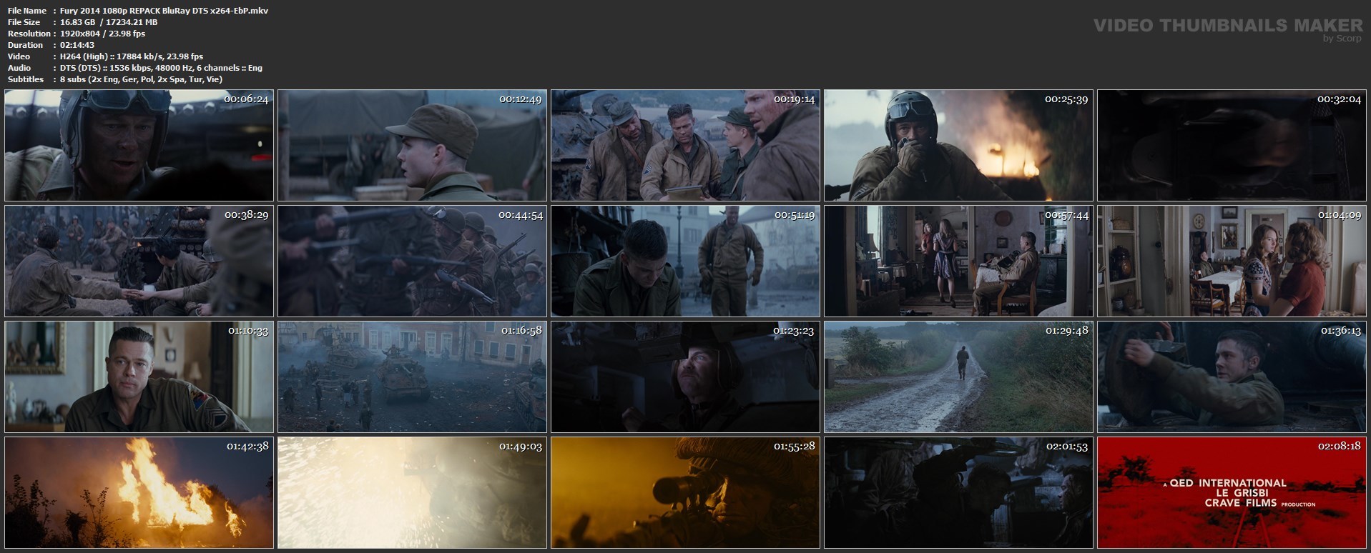This screenshot has width=1371, height=553.
Task: Select the bright white frame at 01:49:03
Action: coord(412,492)
